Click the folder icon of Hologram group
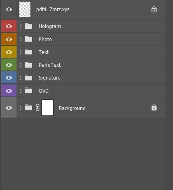Image resolution: width=173 pixels, height=190 pixels. pyautogui.click(x=28, y=26)
